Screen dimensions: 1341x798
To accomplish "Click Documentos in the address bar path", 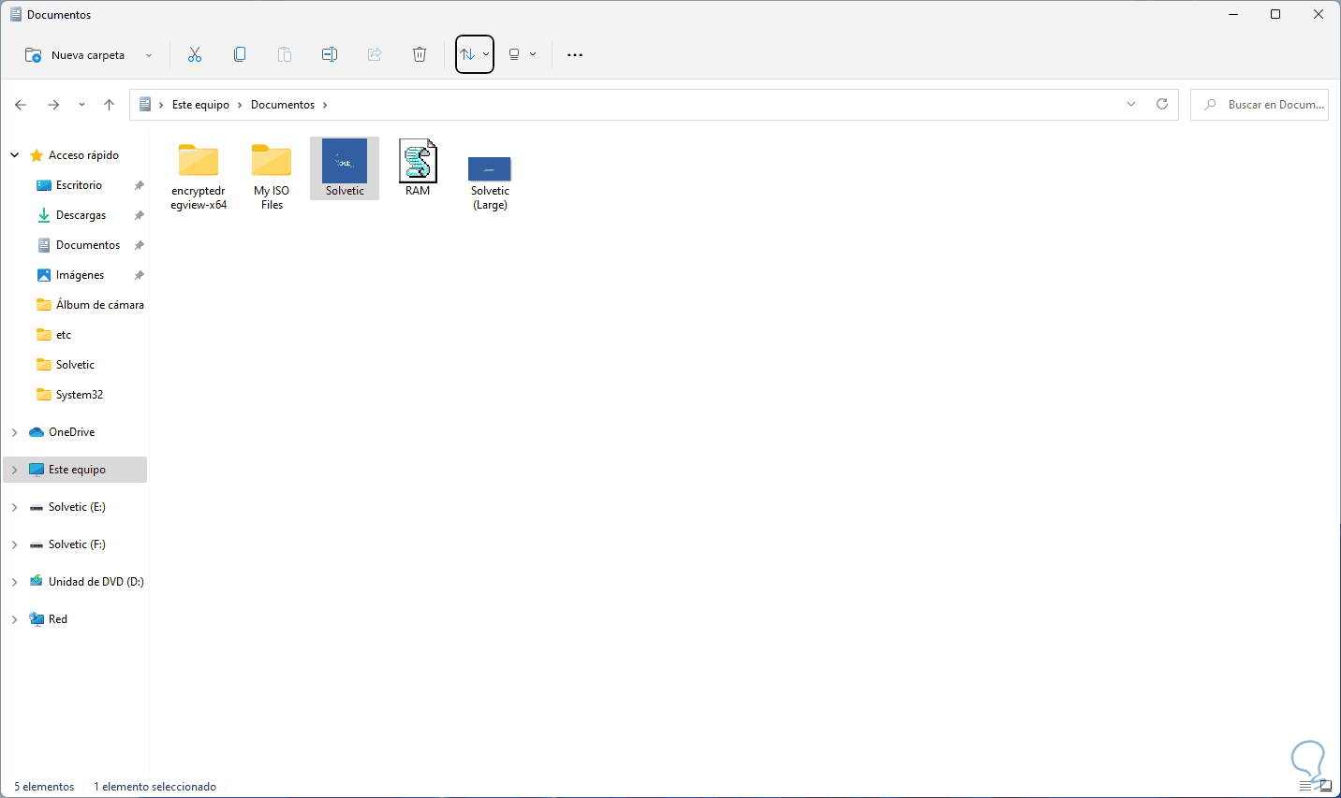I will tap(283, 105).
